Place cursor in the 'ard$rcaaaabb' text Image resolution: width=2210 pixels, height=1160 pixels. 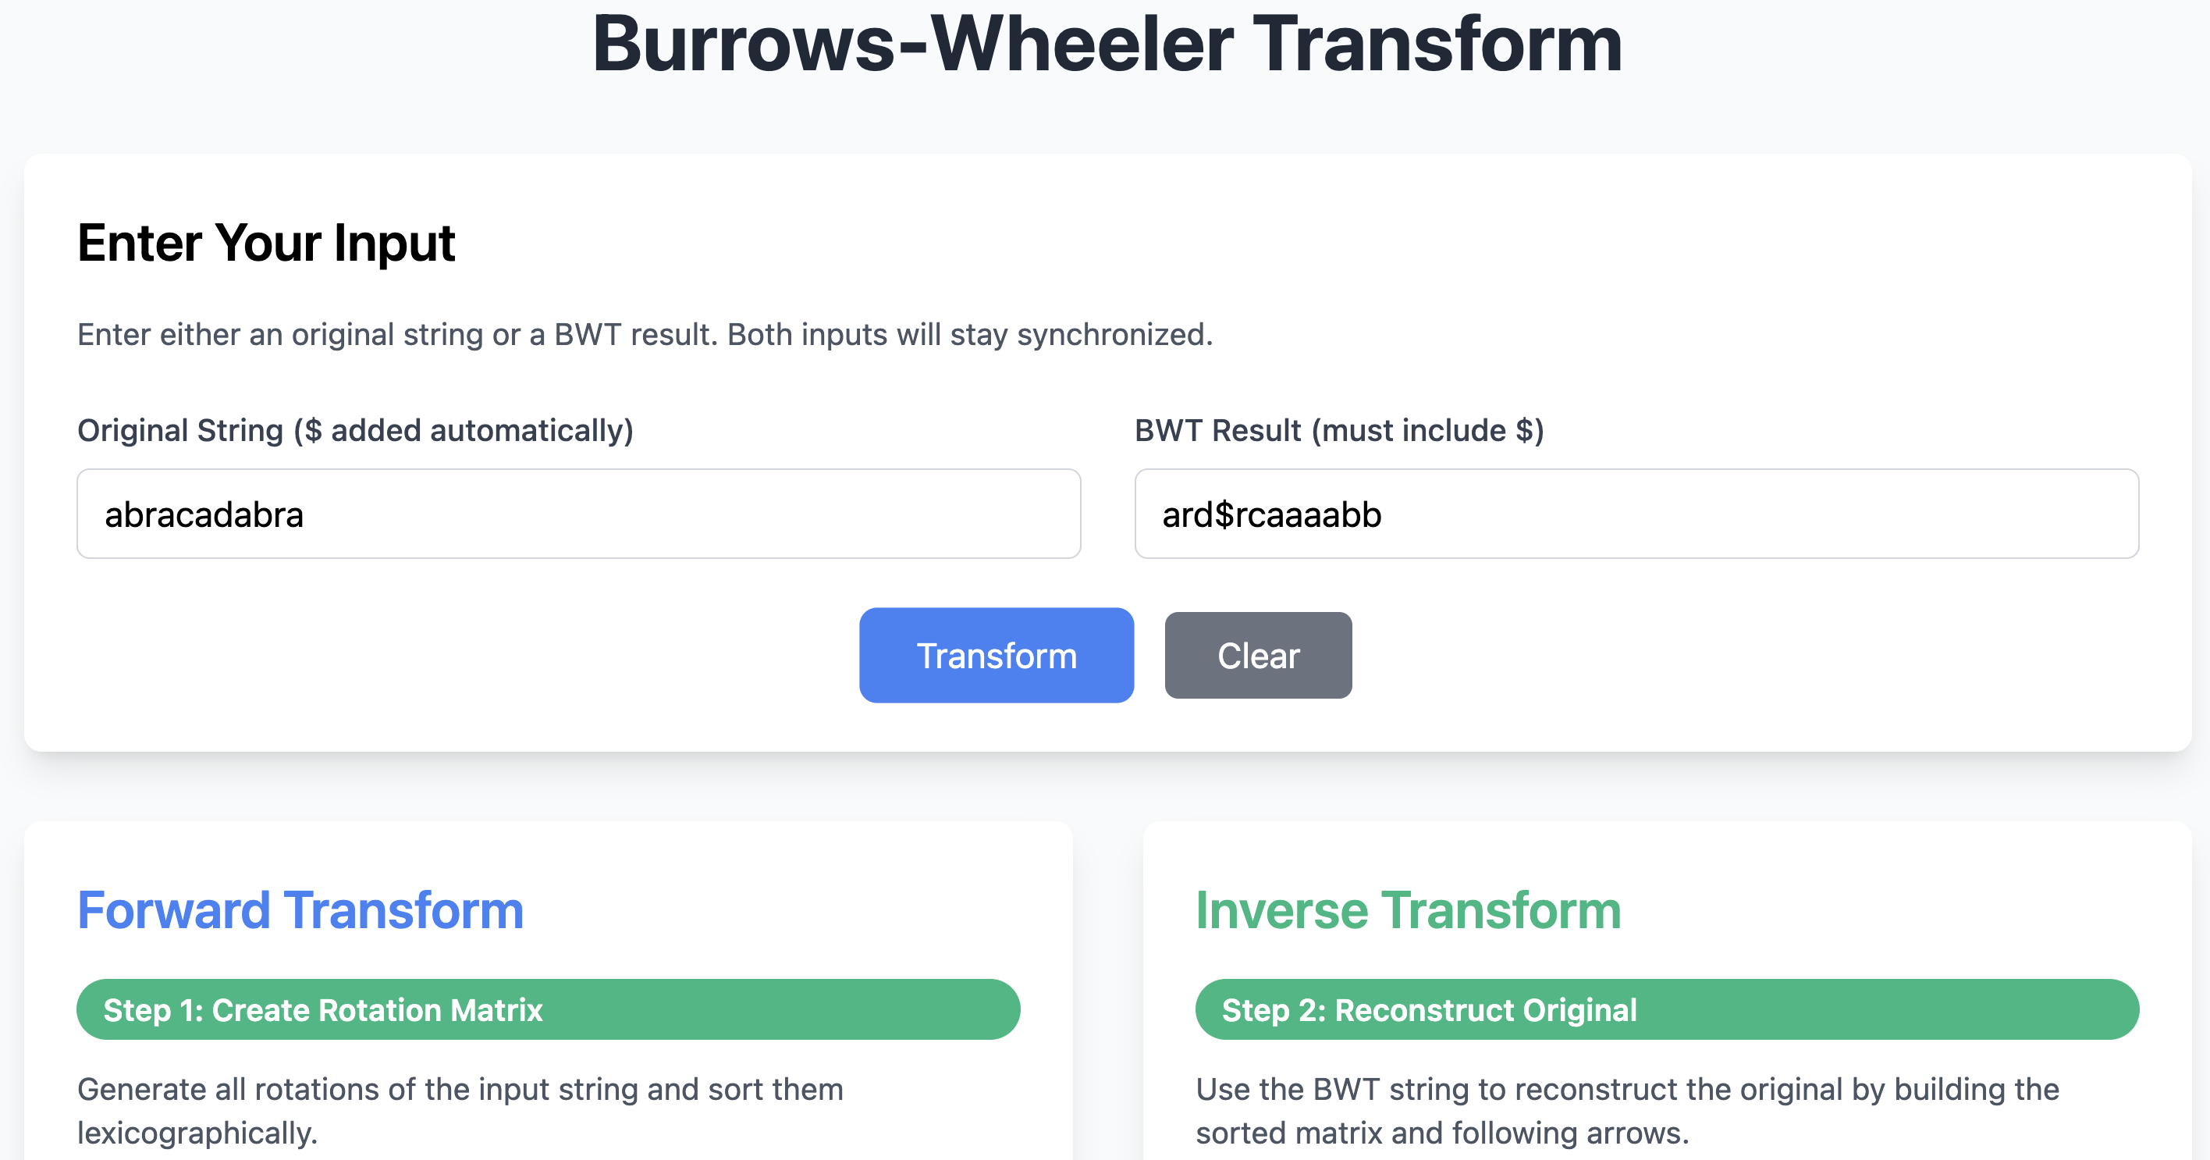click(x=1271, y=514)
